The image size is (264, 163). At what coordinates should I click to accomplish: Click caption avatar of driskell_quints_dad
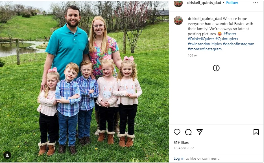178,21
